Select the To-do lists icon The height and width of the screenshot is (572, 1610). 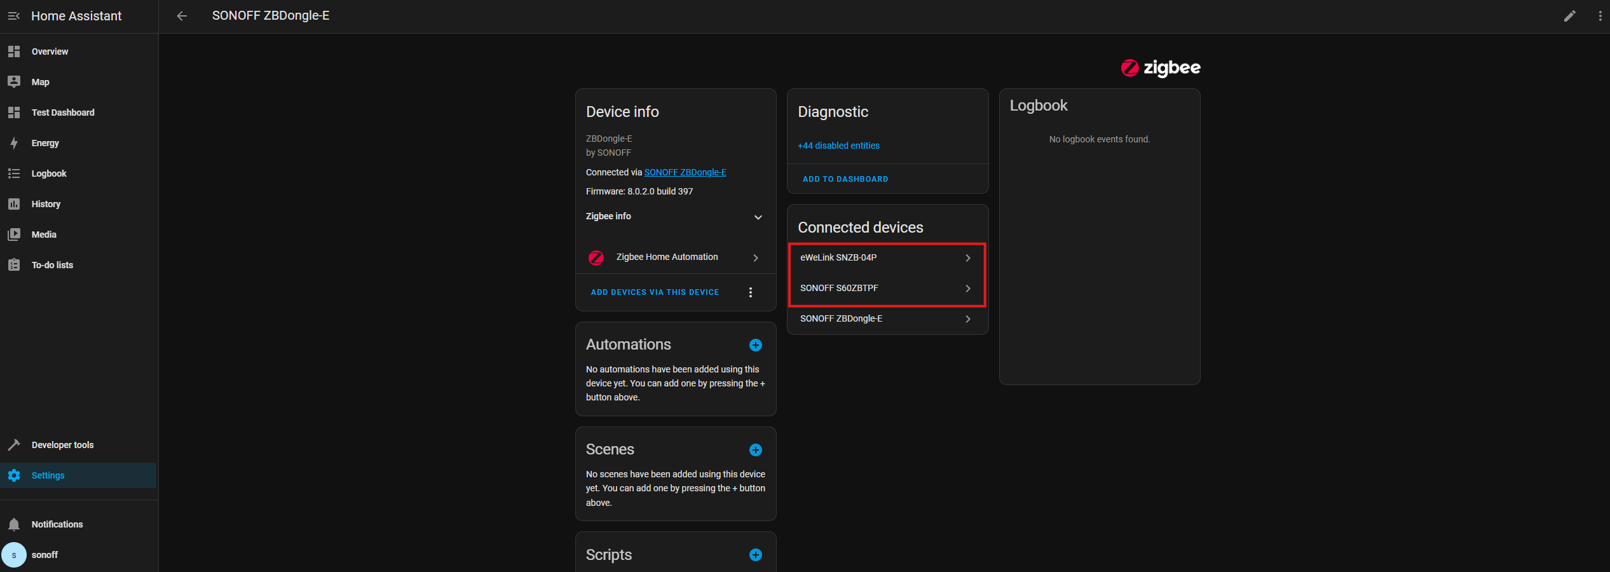pos(14,265)
